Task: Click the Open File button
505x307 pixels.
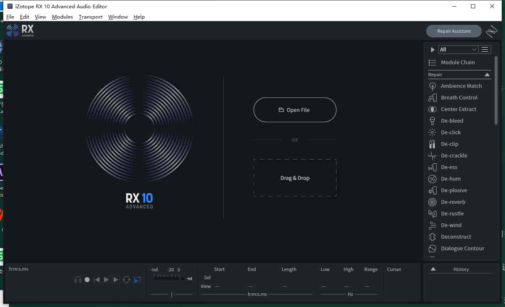Action: [x=295, y=109]
